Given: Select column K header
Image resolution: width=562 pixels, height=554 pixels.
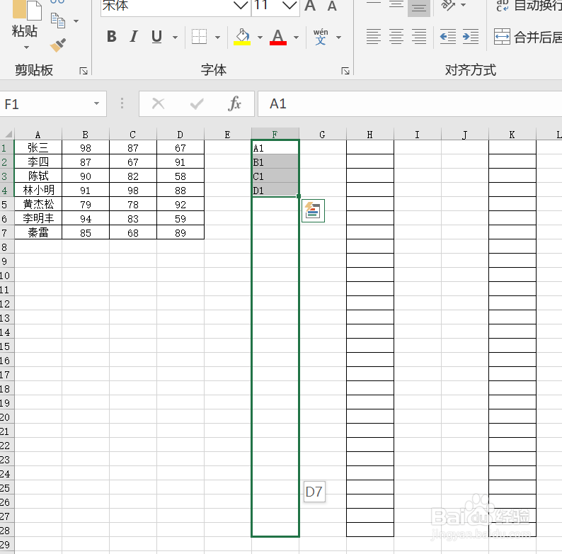Looking at the screenshot, I should point(512,135).
